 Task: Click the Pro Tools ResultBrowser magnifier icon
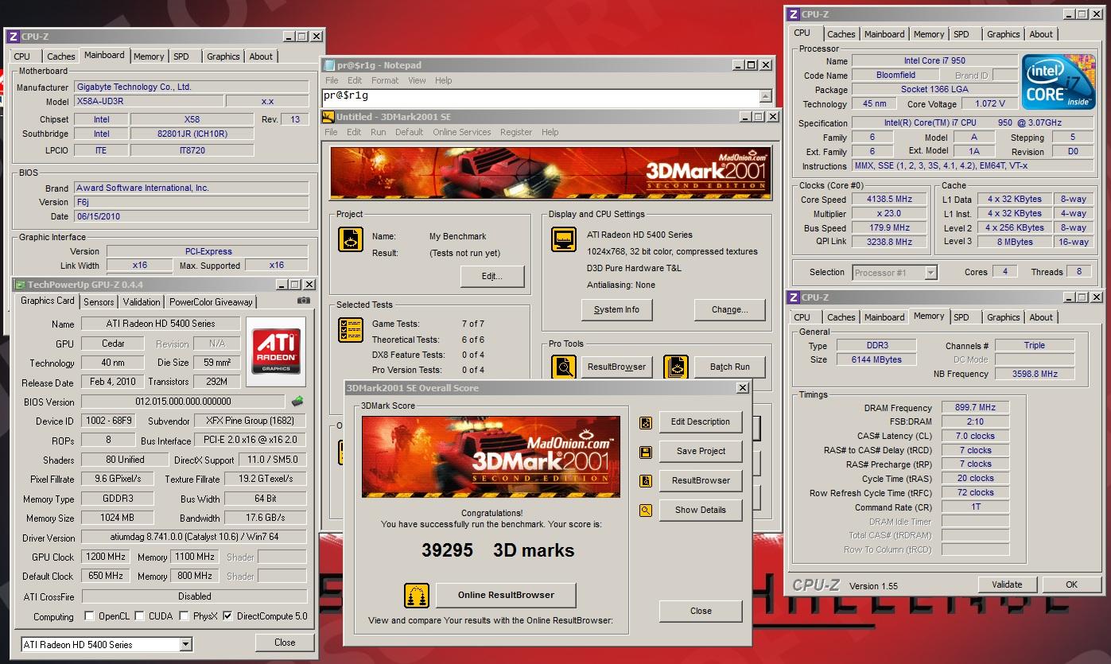click(x=564, y=367)
